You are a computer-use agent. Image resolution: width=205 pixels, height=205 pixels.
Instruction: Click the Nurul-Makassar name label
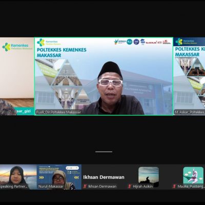(51, 187)
